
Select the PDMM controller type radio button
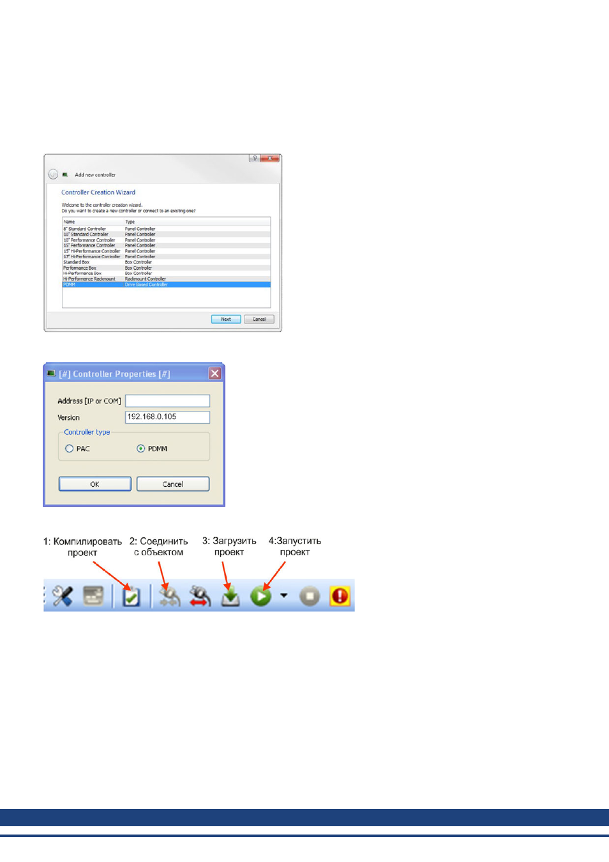click(140, 449)
